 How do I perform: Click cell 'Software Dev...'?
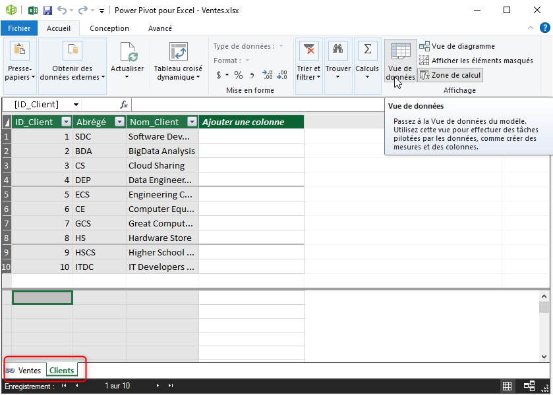162,136
